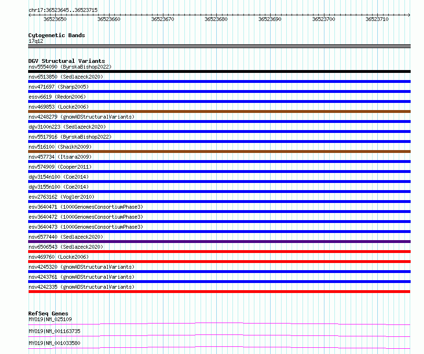
Task: Click the brown bar of nsv469853
Action: pyautogui.click(x=219, y=111)
